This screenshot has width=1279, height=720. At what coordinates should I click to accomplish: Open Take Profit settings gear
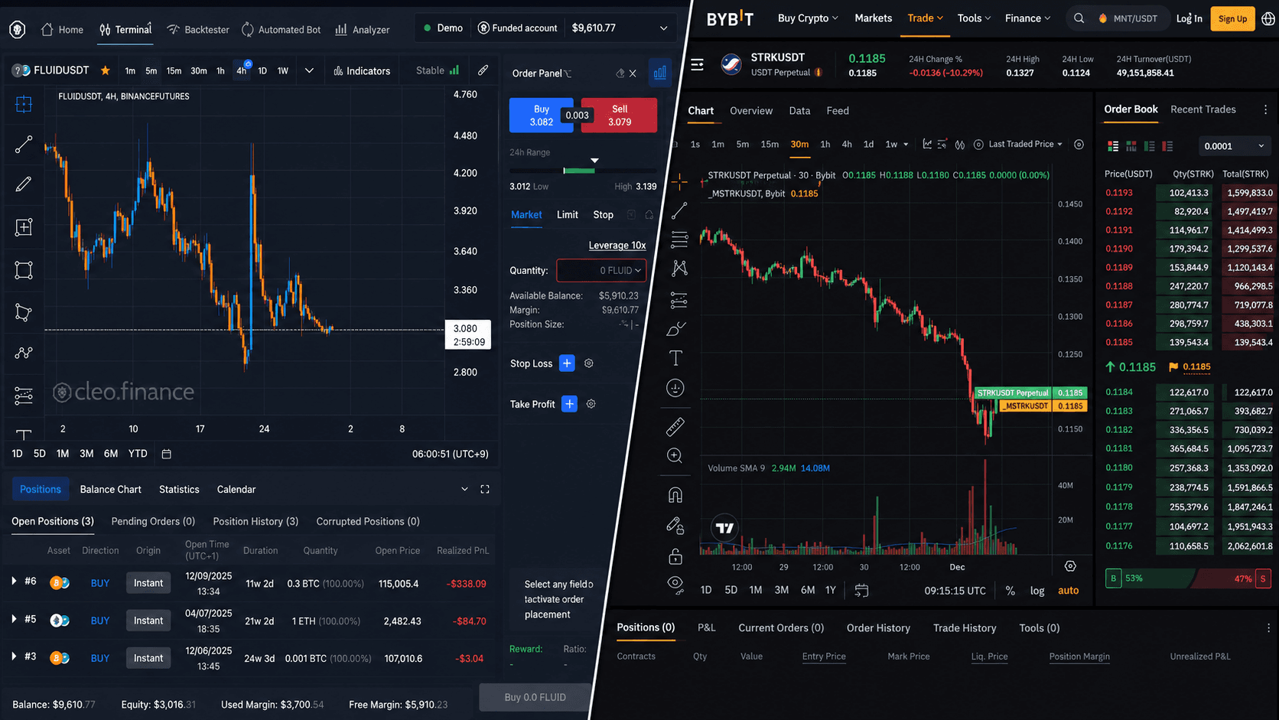coord(591,404)
